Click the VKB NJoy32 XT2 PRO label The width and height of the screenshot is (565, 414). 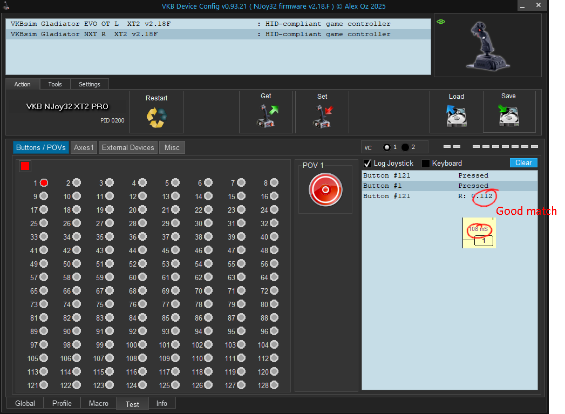67,106
